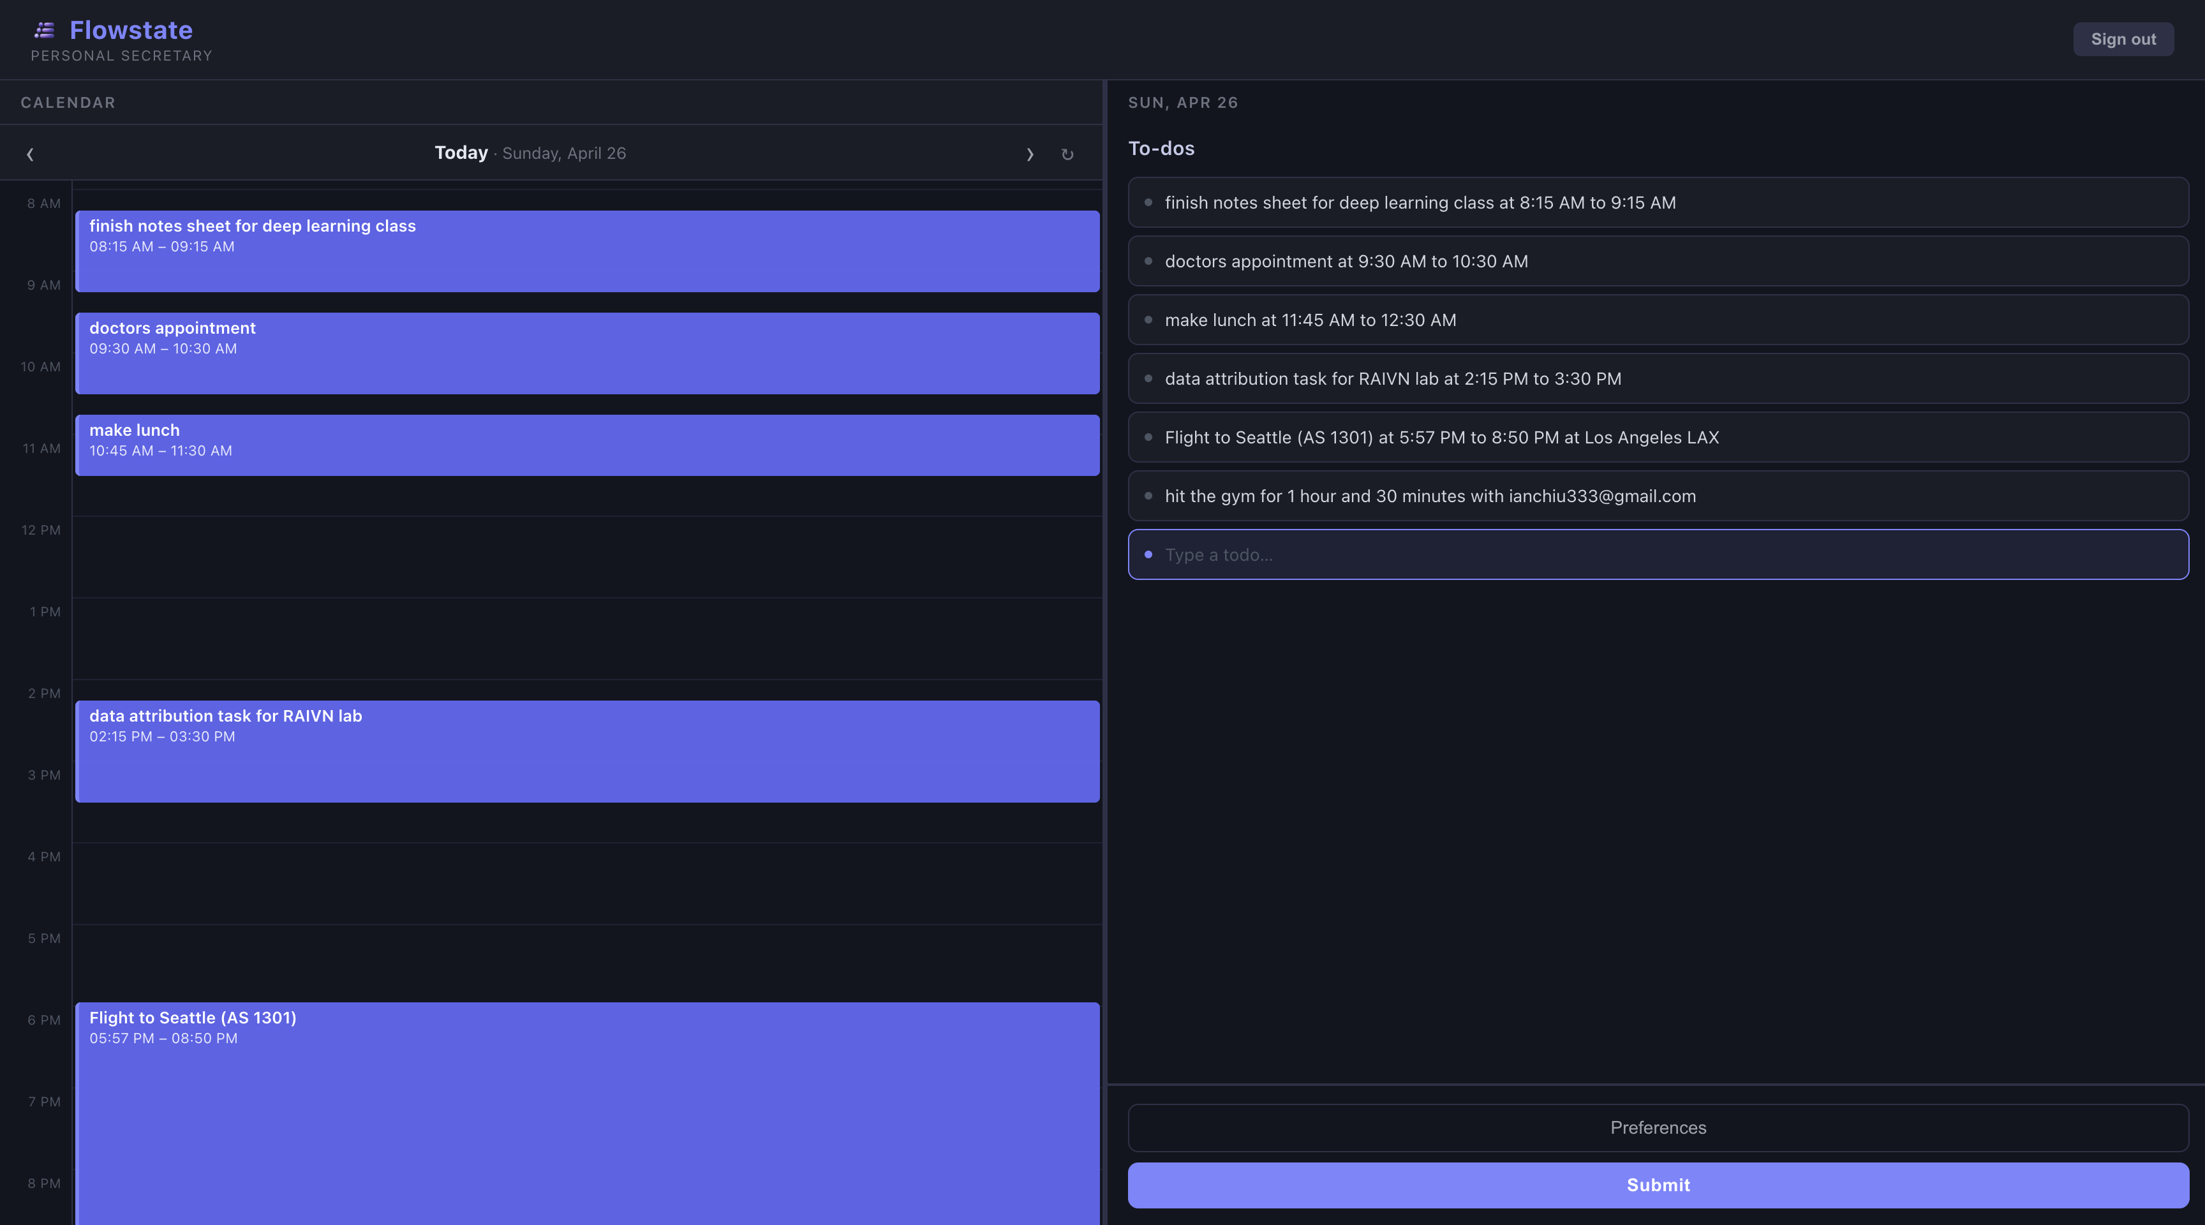Click the Today date heading
The height and width of the screenshot is (1225, 2205).
point(461,153)
